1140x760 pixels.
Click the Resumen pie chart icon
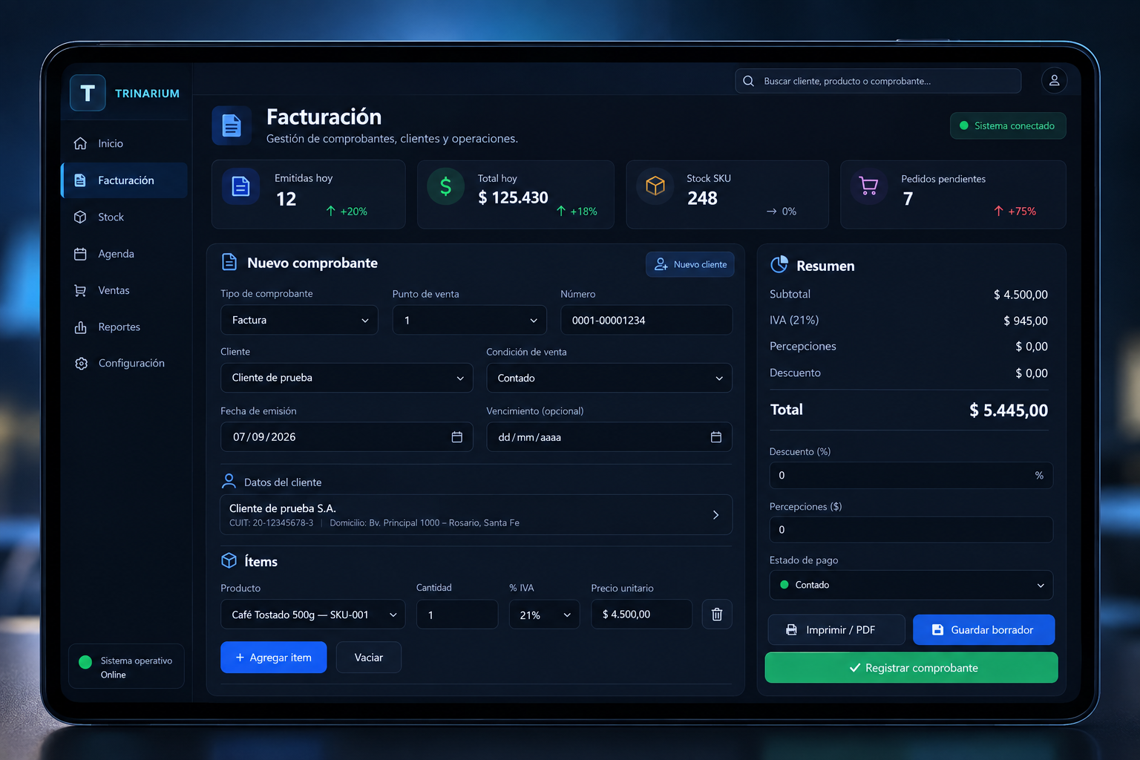(x=779, y=265)
